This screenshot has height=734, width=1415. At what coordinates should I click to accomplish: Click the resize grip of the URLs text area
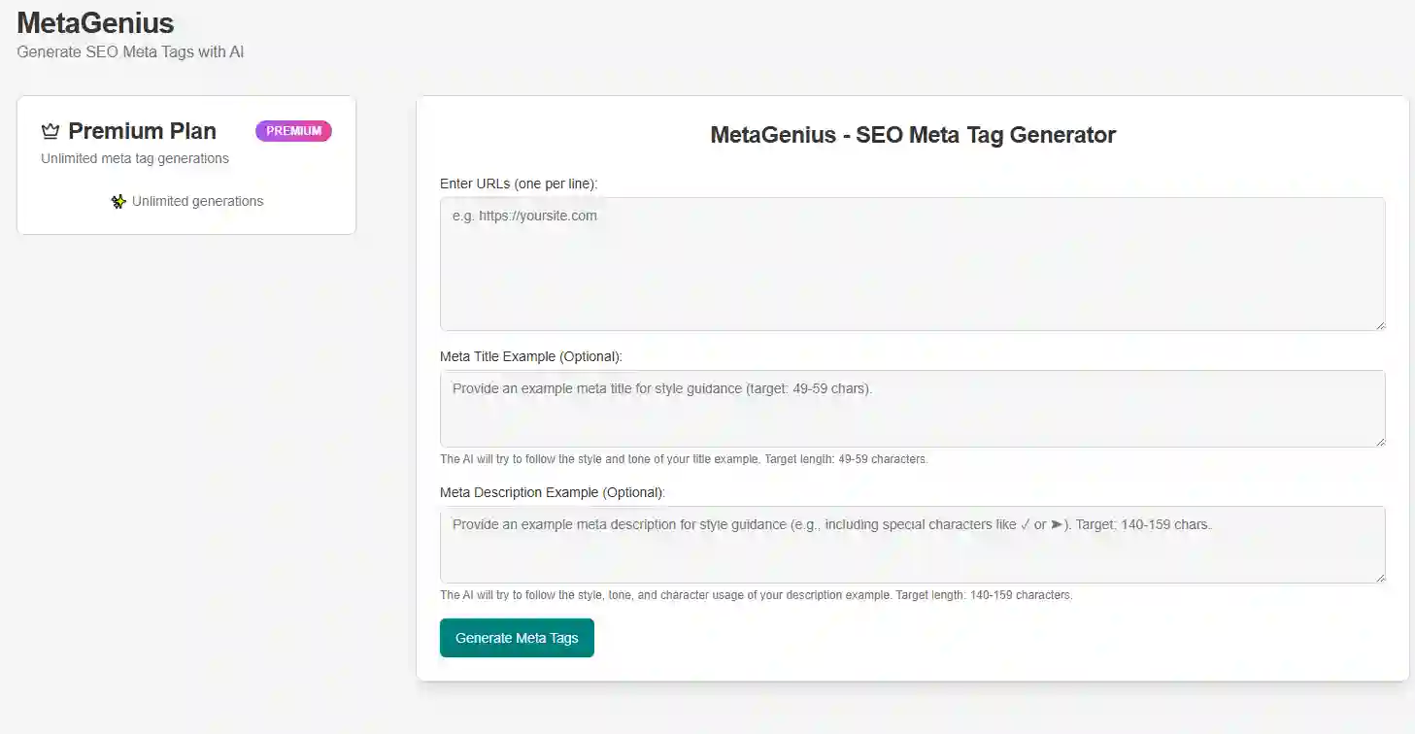1380,325
